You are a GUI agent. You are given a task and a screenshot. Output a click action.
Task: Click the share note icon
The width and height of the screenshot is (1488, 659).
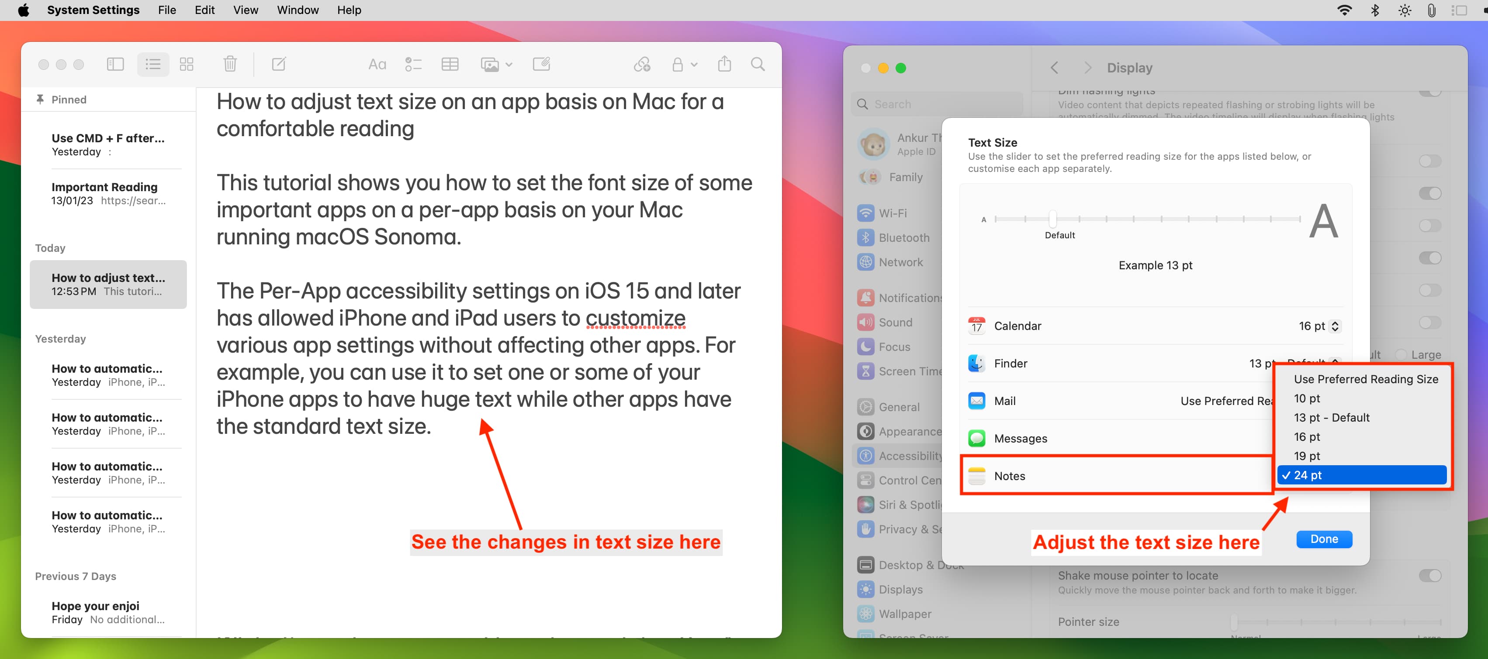724,63
